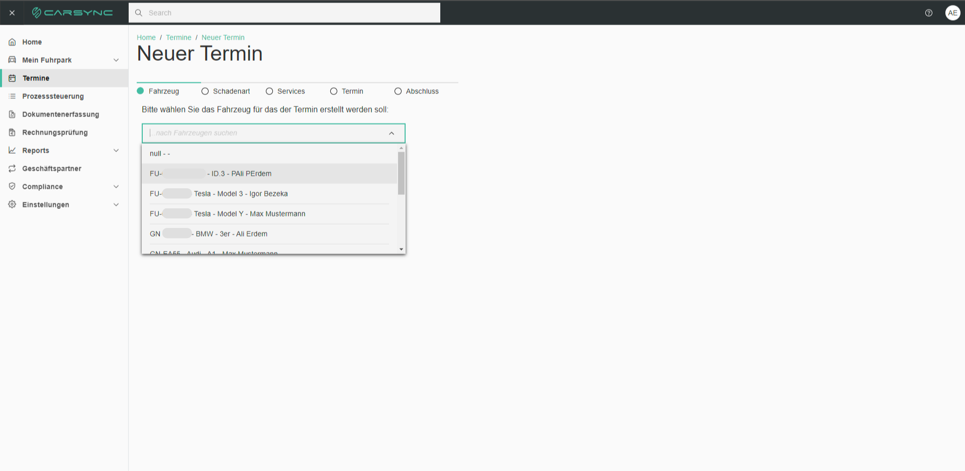Click the vehicle list scrollbar thumb
The image size is (965, 471).
tap(401, 173)
